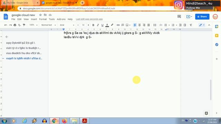Open Google Keep side panel icon
This screenshot has height=124, width=221.
[217, 35]
